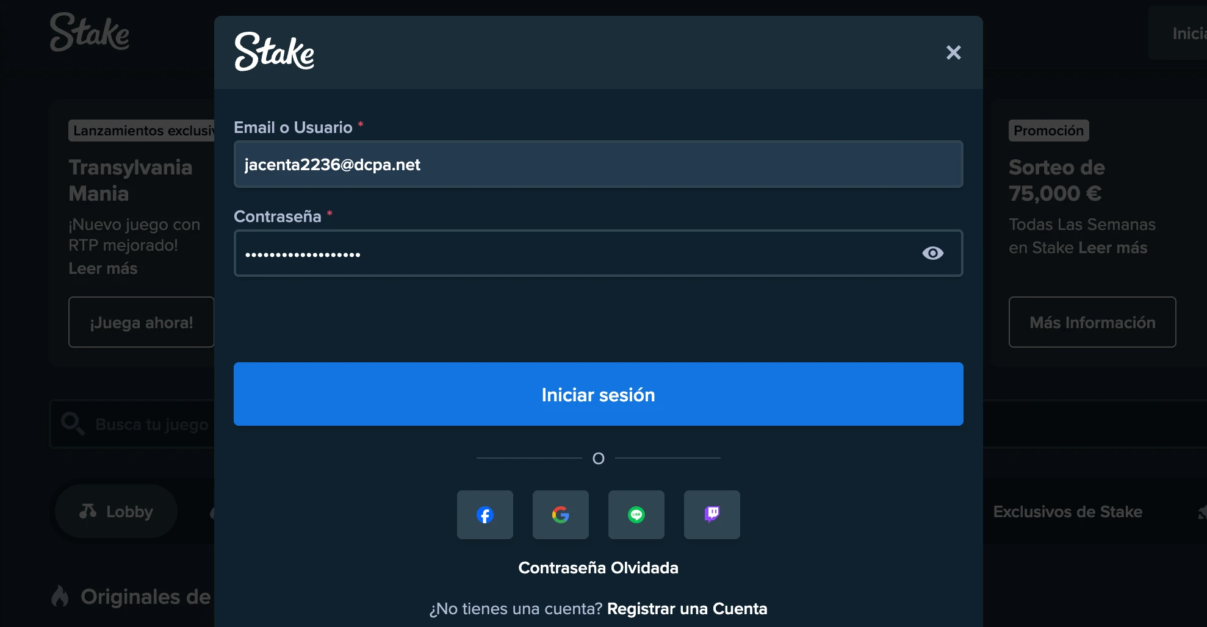Close the login dialog with X
Viewport: 1207px width, 627px height.
953,52
